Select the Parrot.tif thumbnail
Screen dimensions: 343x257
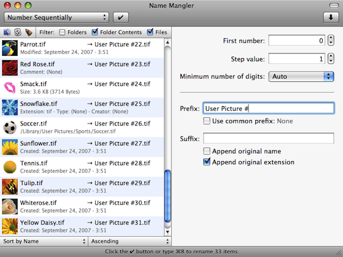[10, 48]
